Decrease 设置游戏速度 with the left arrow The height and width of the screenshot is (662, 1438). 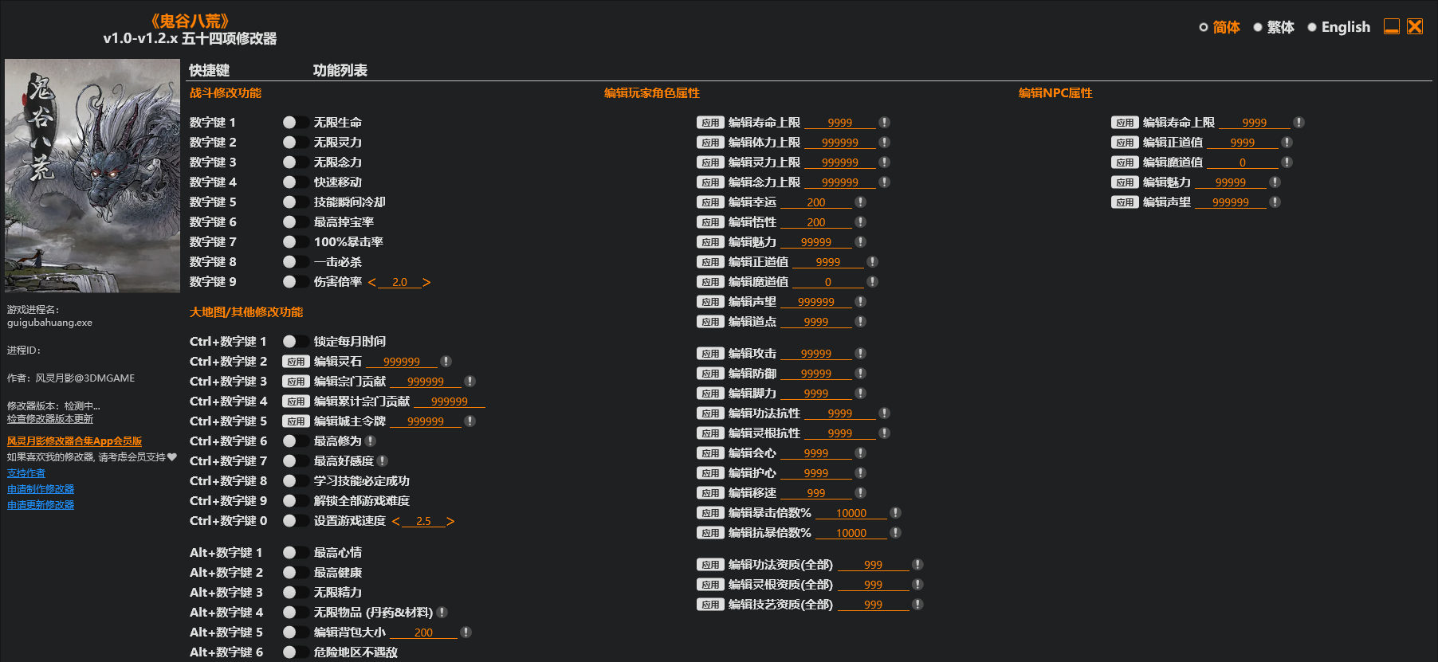pyautogui.click(x=396, y=522)
